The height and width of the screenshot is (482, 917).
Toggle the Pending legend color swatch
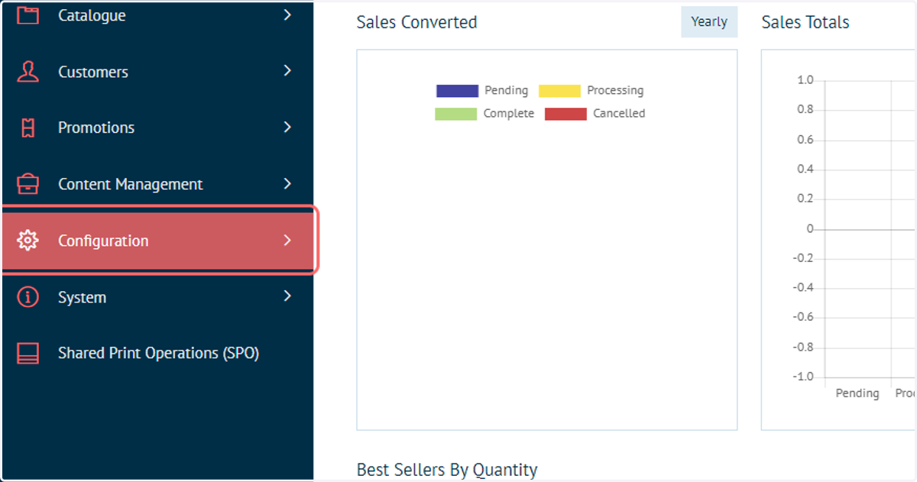(457, 91)
